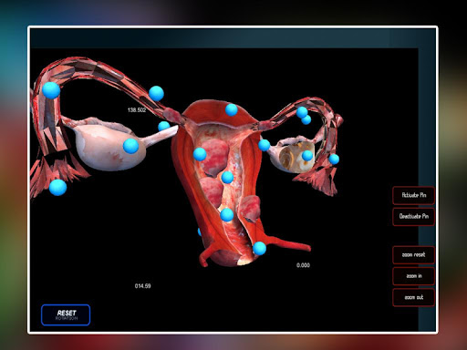The width and height of the screenshot is (467, 350).
Task: Select the pin below the left fimbriae
Action: click(x=57, y=188)
